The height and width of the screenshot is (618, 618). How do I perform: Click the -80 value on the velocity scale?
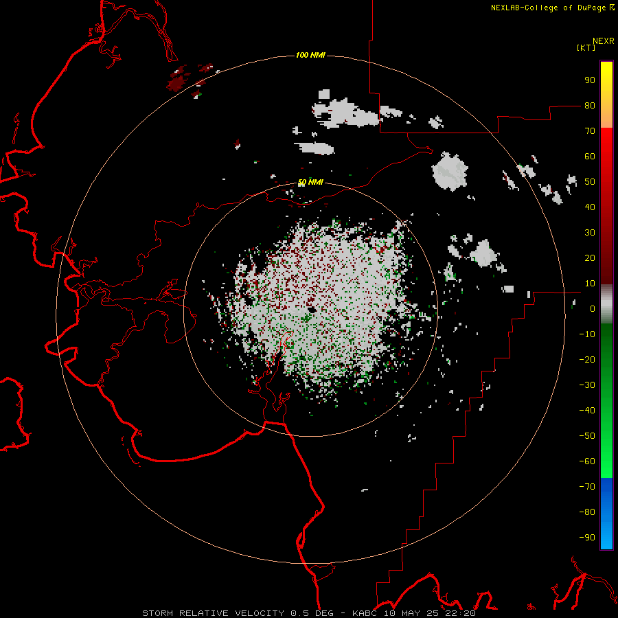click(587, 512)
